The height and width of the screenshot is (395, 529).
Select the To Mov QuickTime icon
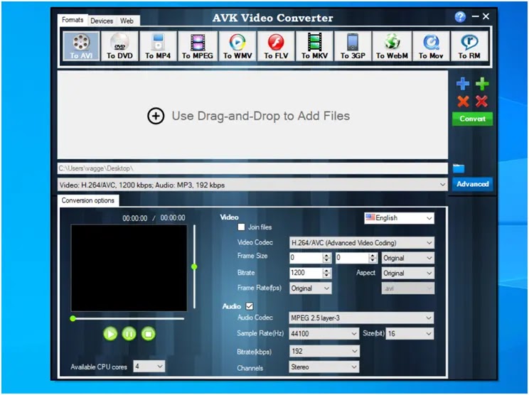431,46
